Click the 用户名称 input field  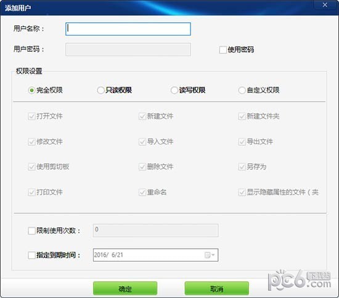(x=128, y=29)
